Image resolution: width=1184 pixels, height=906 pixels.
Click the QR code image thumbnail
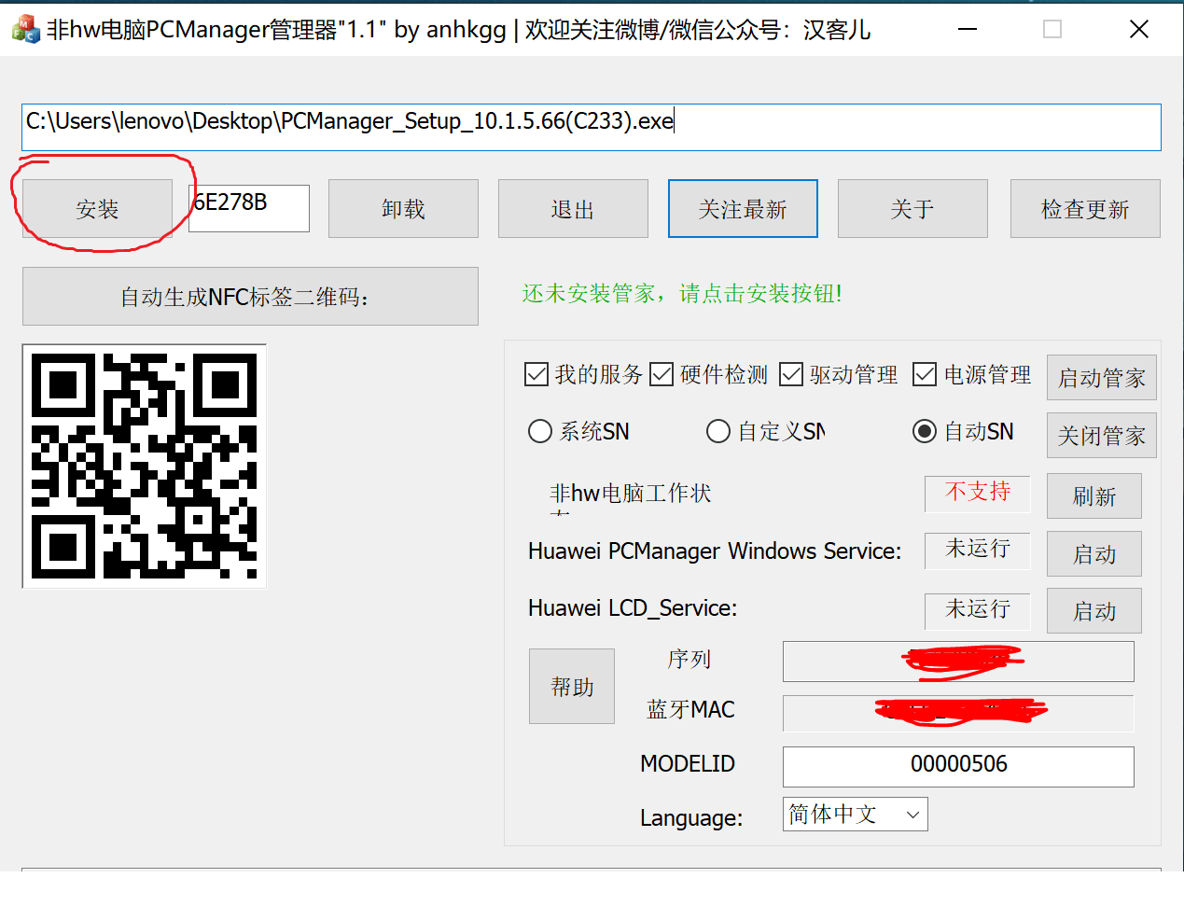click(x=144, y=466)
